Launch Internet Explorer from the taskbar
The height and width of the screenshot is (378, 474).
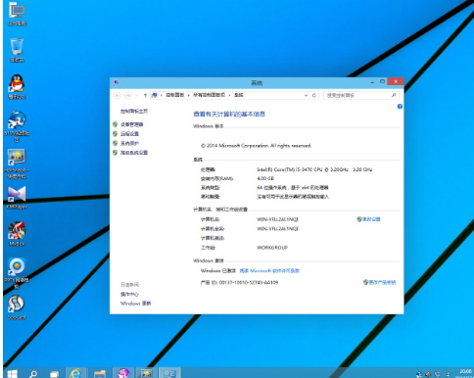coord(75,373)
